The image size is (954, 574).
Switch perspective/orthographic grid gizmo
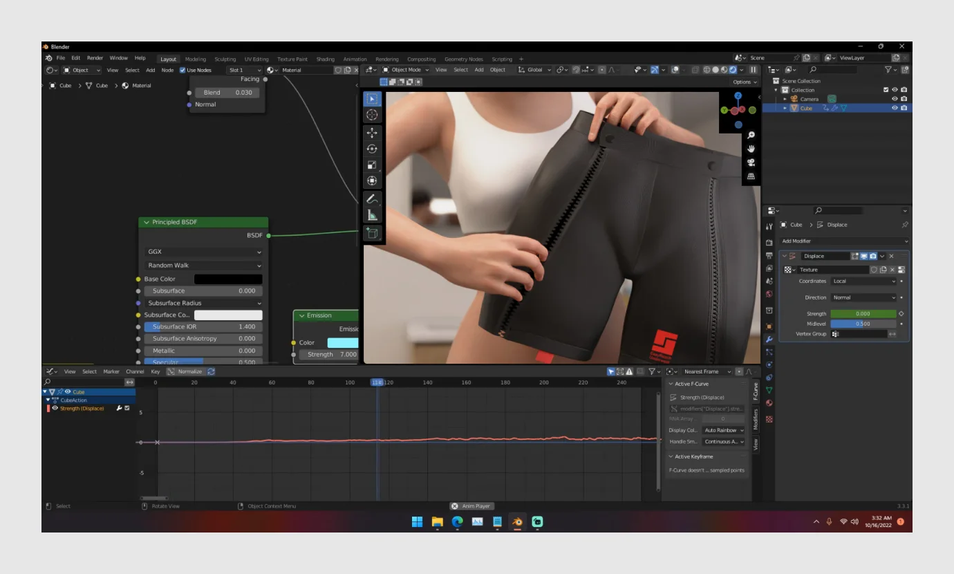751,176
